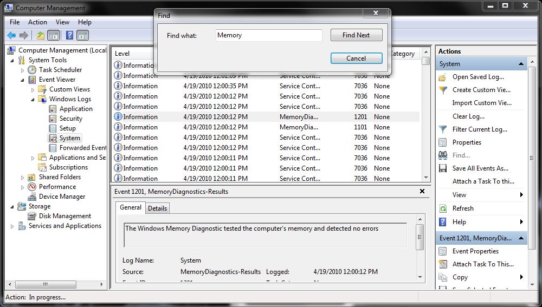The image size is (542, 307).
Task: Open the Action menu
Action: pos(37,22)
